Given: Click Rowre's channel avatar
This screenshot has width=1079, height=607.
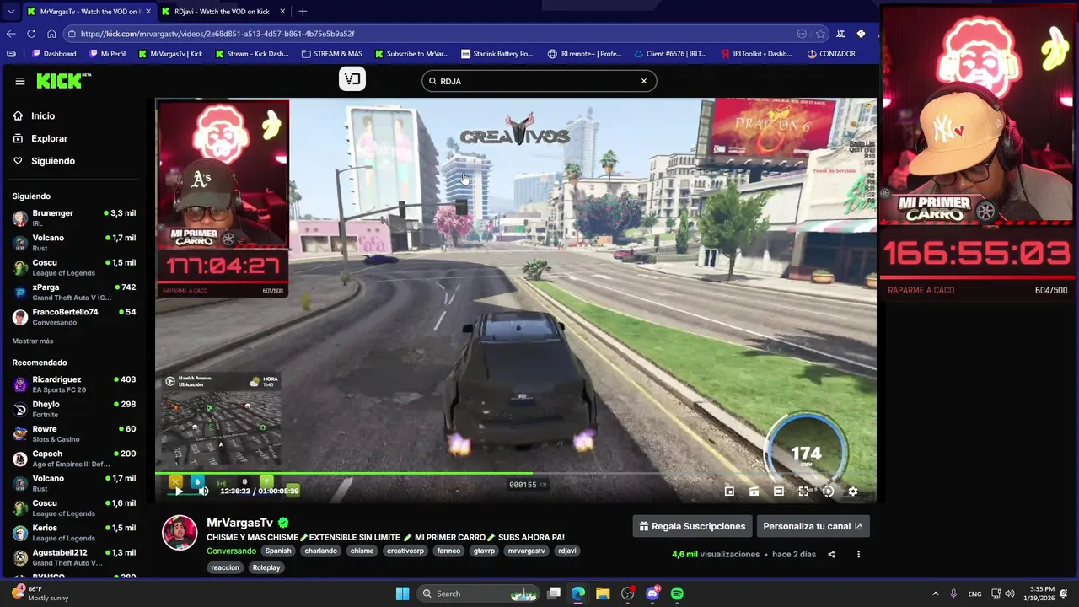Looking at the screenshot, I should 20,433.
